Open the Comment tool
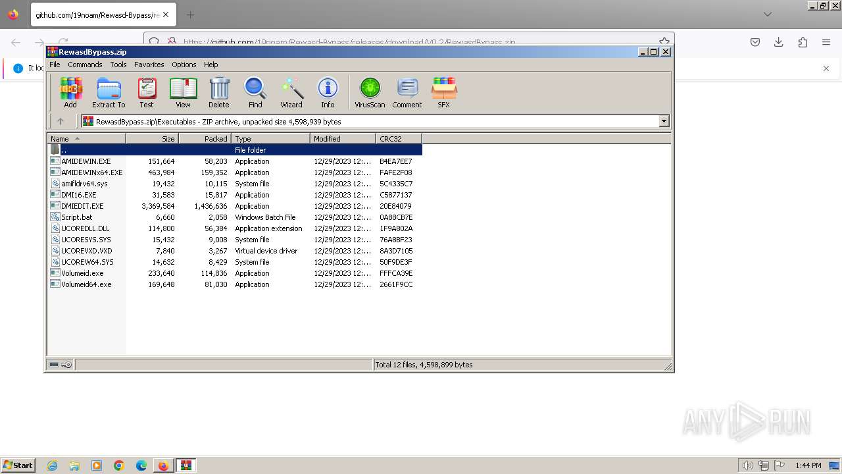 pos(407,92)
